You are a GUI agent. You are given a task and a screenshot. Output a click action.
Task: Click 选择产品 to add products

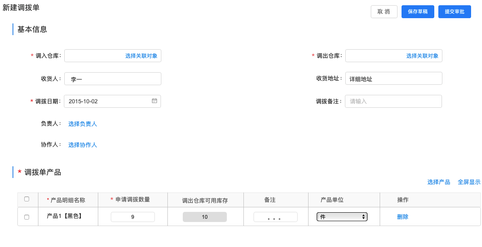coord(438,182)
